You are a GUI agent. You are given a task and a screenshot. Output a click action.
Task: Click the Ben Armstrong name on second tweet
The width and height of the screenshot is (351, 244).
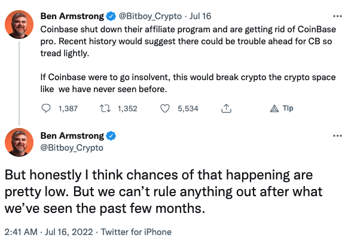tap(72, 136)
